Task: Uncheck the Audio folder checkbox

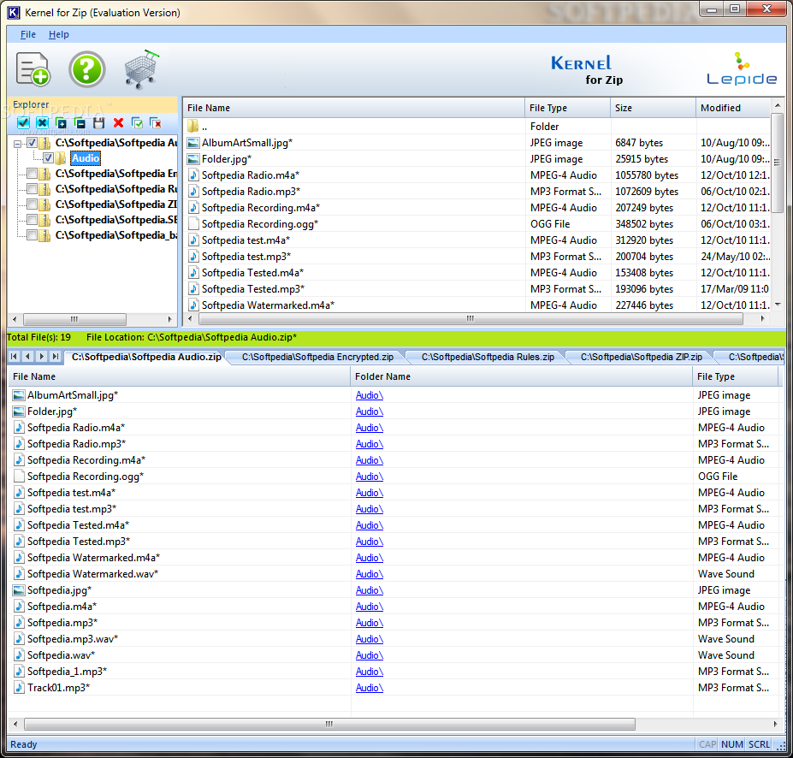Action: click(x=48, y=158)
